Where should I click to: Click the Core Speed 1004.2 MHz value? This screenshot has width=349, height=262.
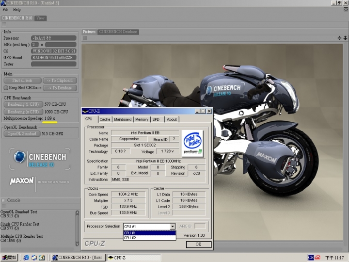128,194
